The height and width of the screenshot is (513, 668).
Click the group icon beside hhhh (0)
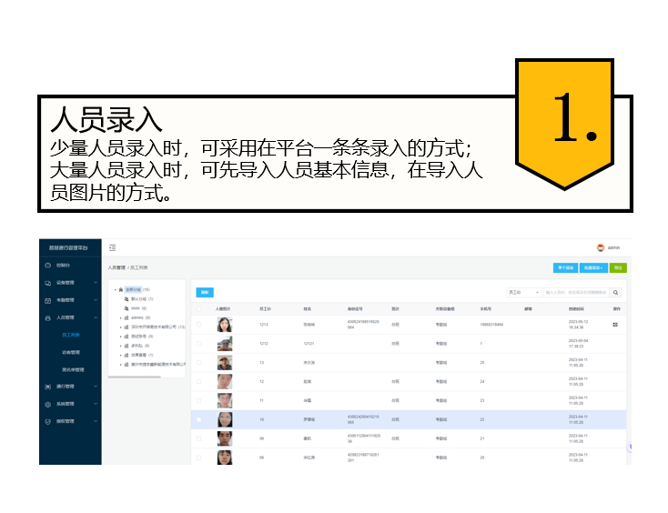tap(127, 308)
